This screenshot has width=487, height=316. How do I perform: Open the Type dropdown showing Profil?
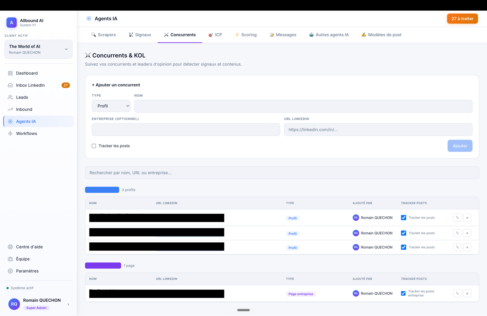(x=111, y=106)
